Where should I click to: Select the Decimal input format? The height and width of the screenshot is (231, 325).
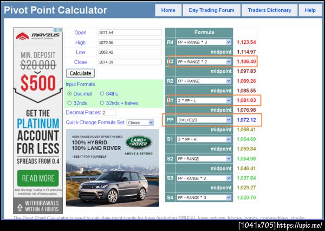point(69,94)
